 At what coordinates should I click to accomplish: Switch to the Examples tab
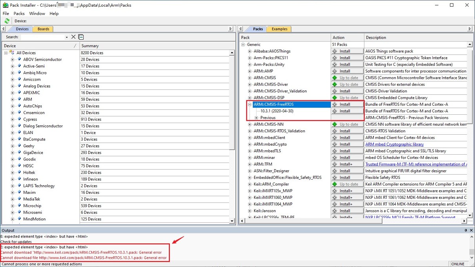point(279,29)
